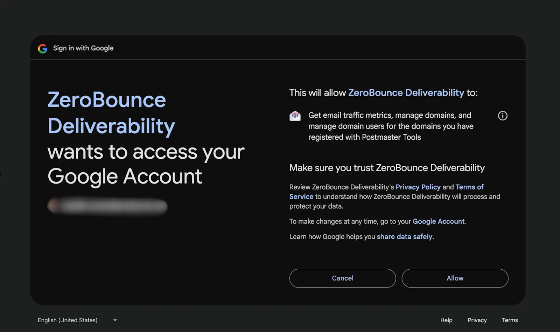This screenshot has height=332, width=560.
Task: Click the Google Account link
Action: click(439, 221)
